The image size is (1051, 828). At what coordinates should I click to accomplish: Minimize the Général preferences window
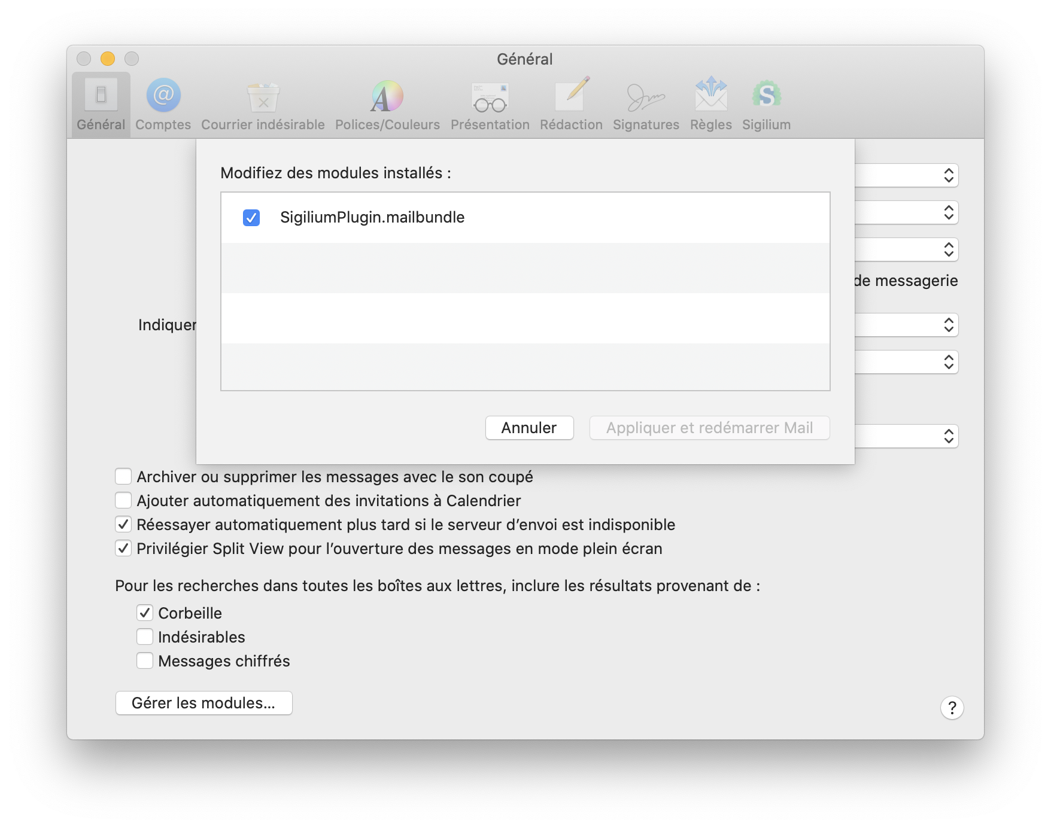[108, 59]
